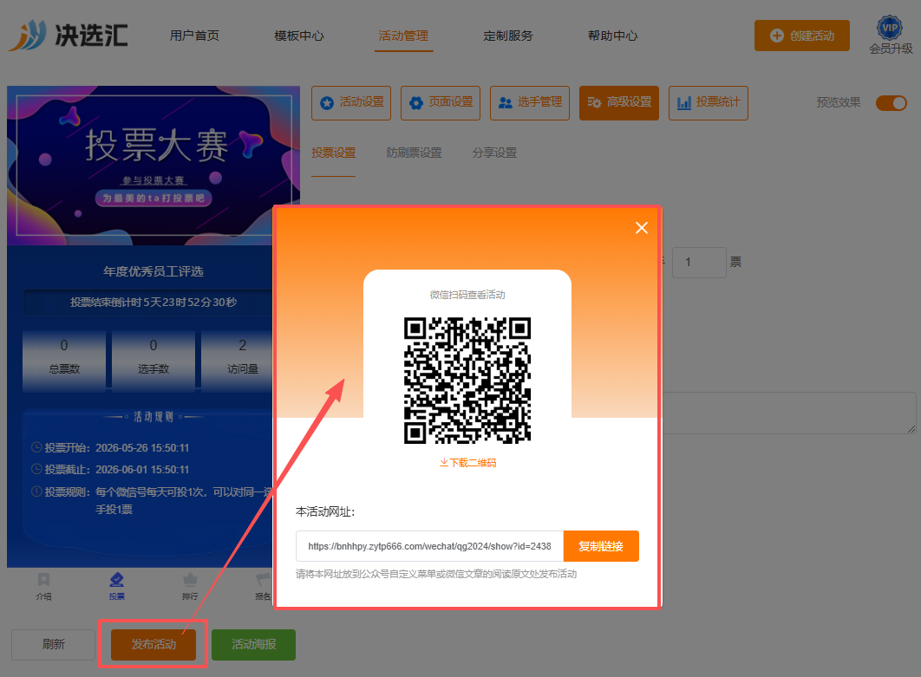Click the chart icon on 投票统计
Screen dimensions: 921x677
click(684, 103)
